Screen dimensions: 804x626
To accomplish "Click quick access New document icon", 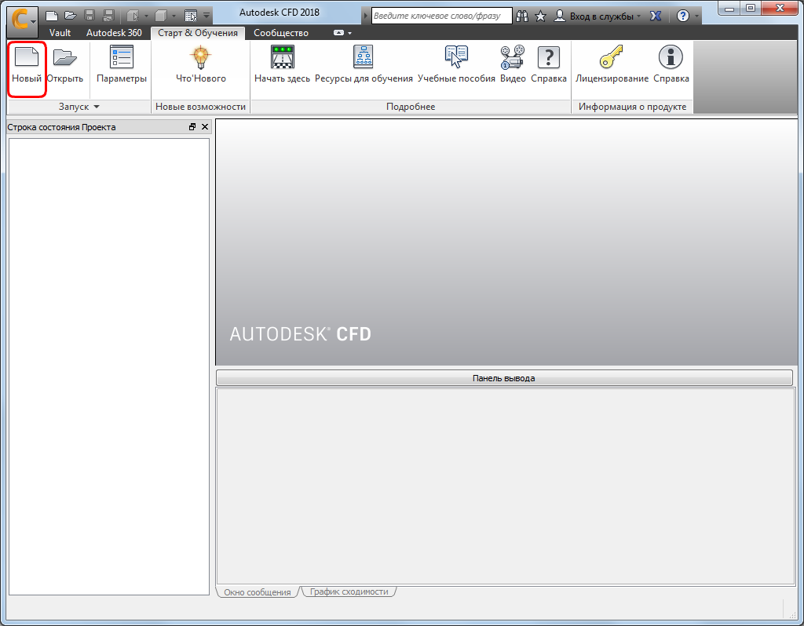I will (x=52, y=16).
